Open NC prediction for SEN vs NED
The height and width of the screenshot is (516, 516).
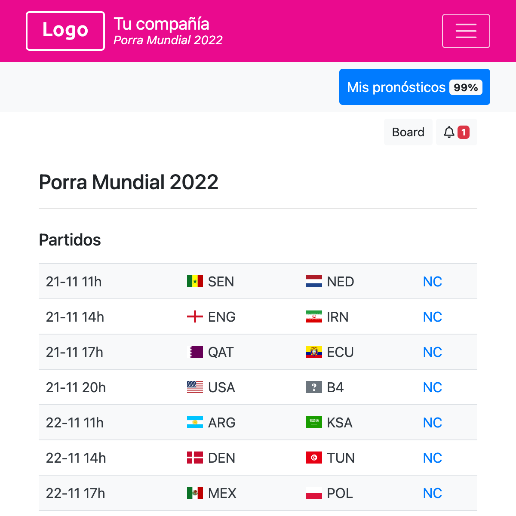click(x=432, y=281)
